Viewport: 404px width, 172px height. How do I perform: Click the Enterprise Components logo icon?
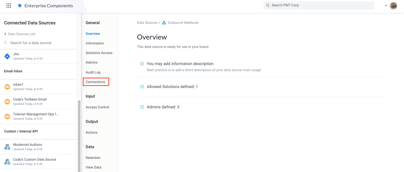(20, 5)
